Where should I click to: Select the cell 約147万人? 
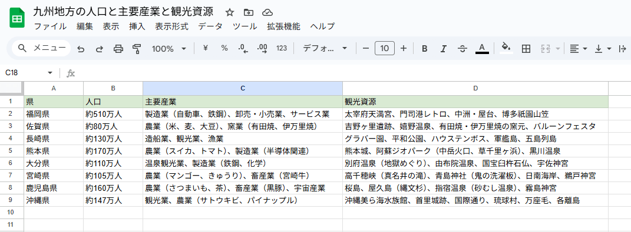[113, 200]
